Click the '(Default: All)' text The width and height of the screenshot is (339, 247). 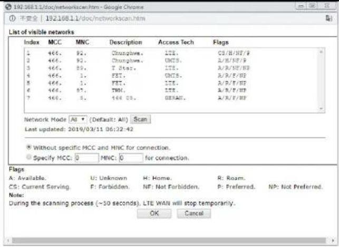point(109,120)
